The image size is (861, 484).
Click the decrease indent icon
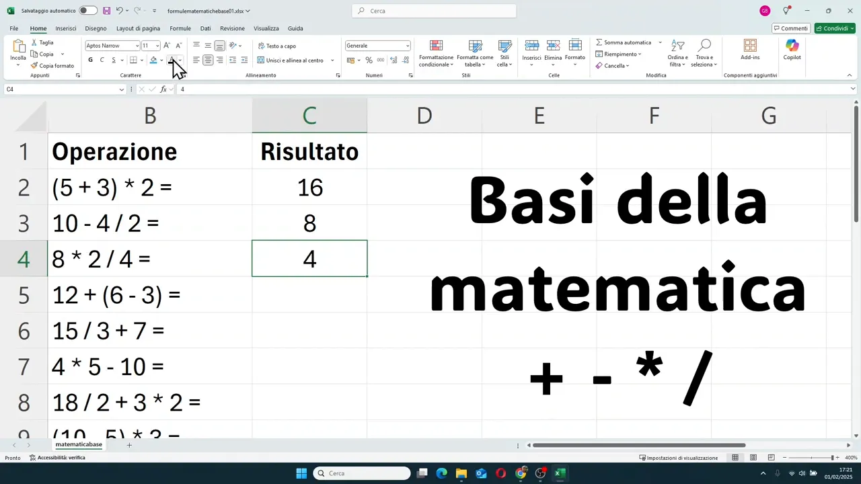point(233,60)
